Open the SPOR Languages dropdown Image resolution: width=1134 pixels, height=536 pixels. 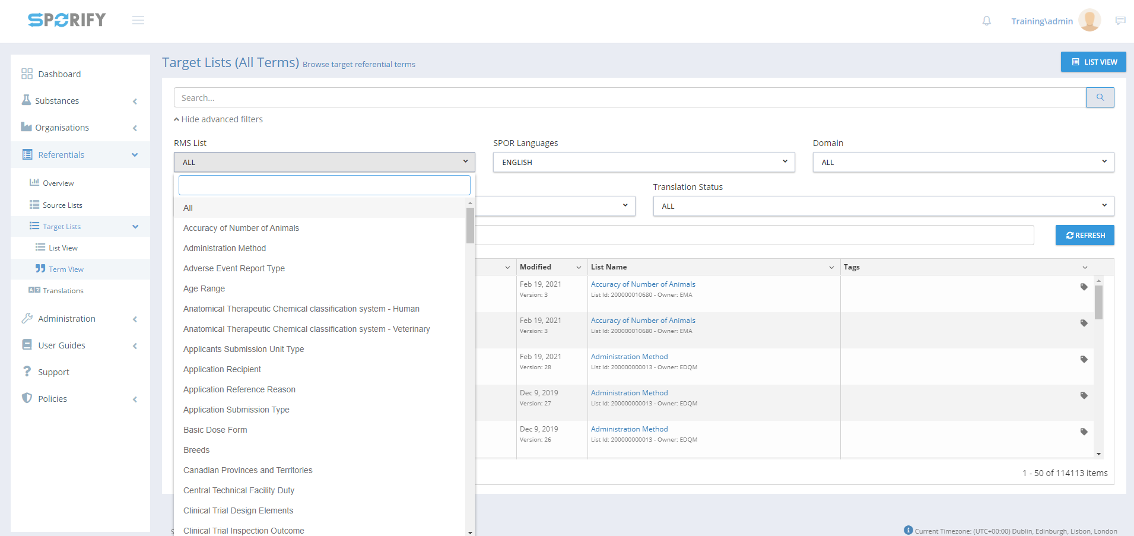643,162
